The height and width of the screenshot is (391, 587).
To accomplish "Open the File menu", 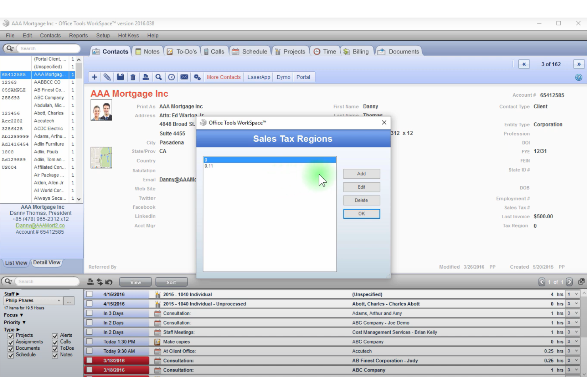I will (10, 35).
